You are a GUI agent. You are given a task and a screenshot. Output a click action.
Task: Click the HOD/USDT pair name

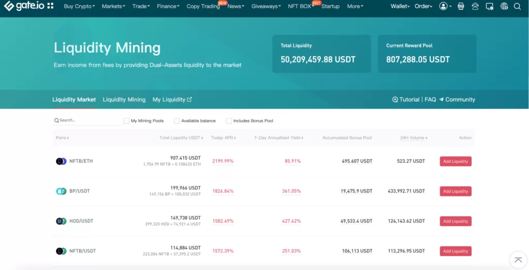[81, 221]
